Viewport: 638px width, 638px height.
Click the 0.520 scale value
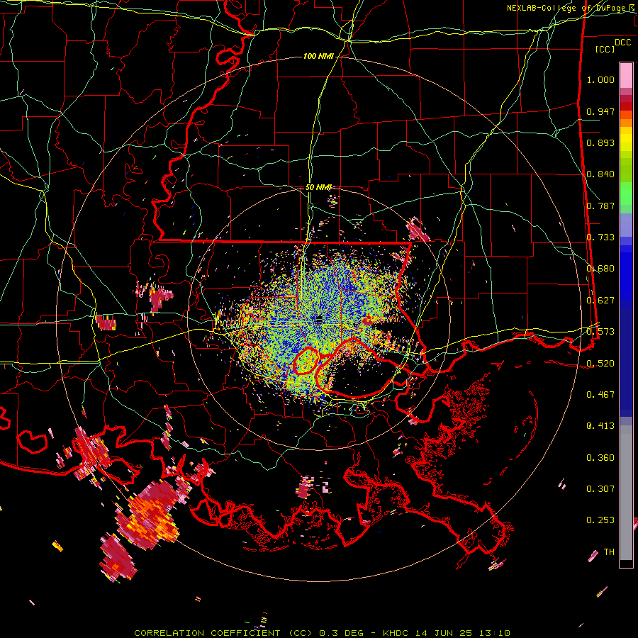pos(600,363)
